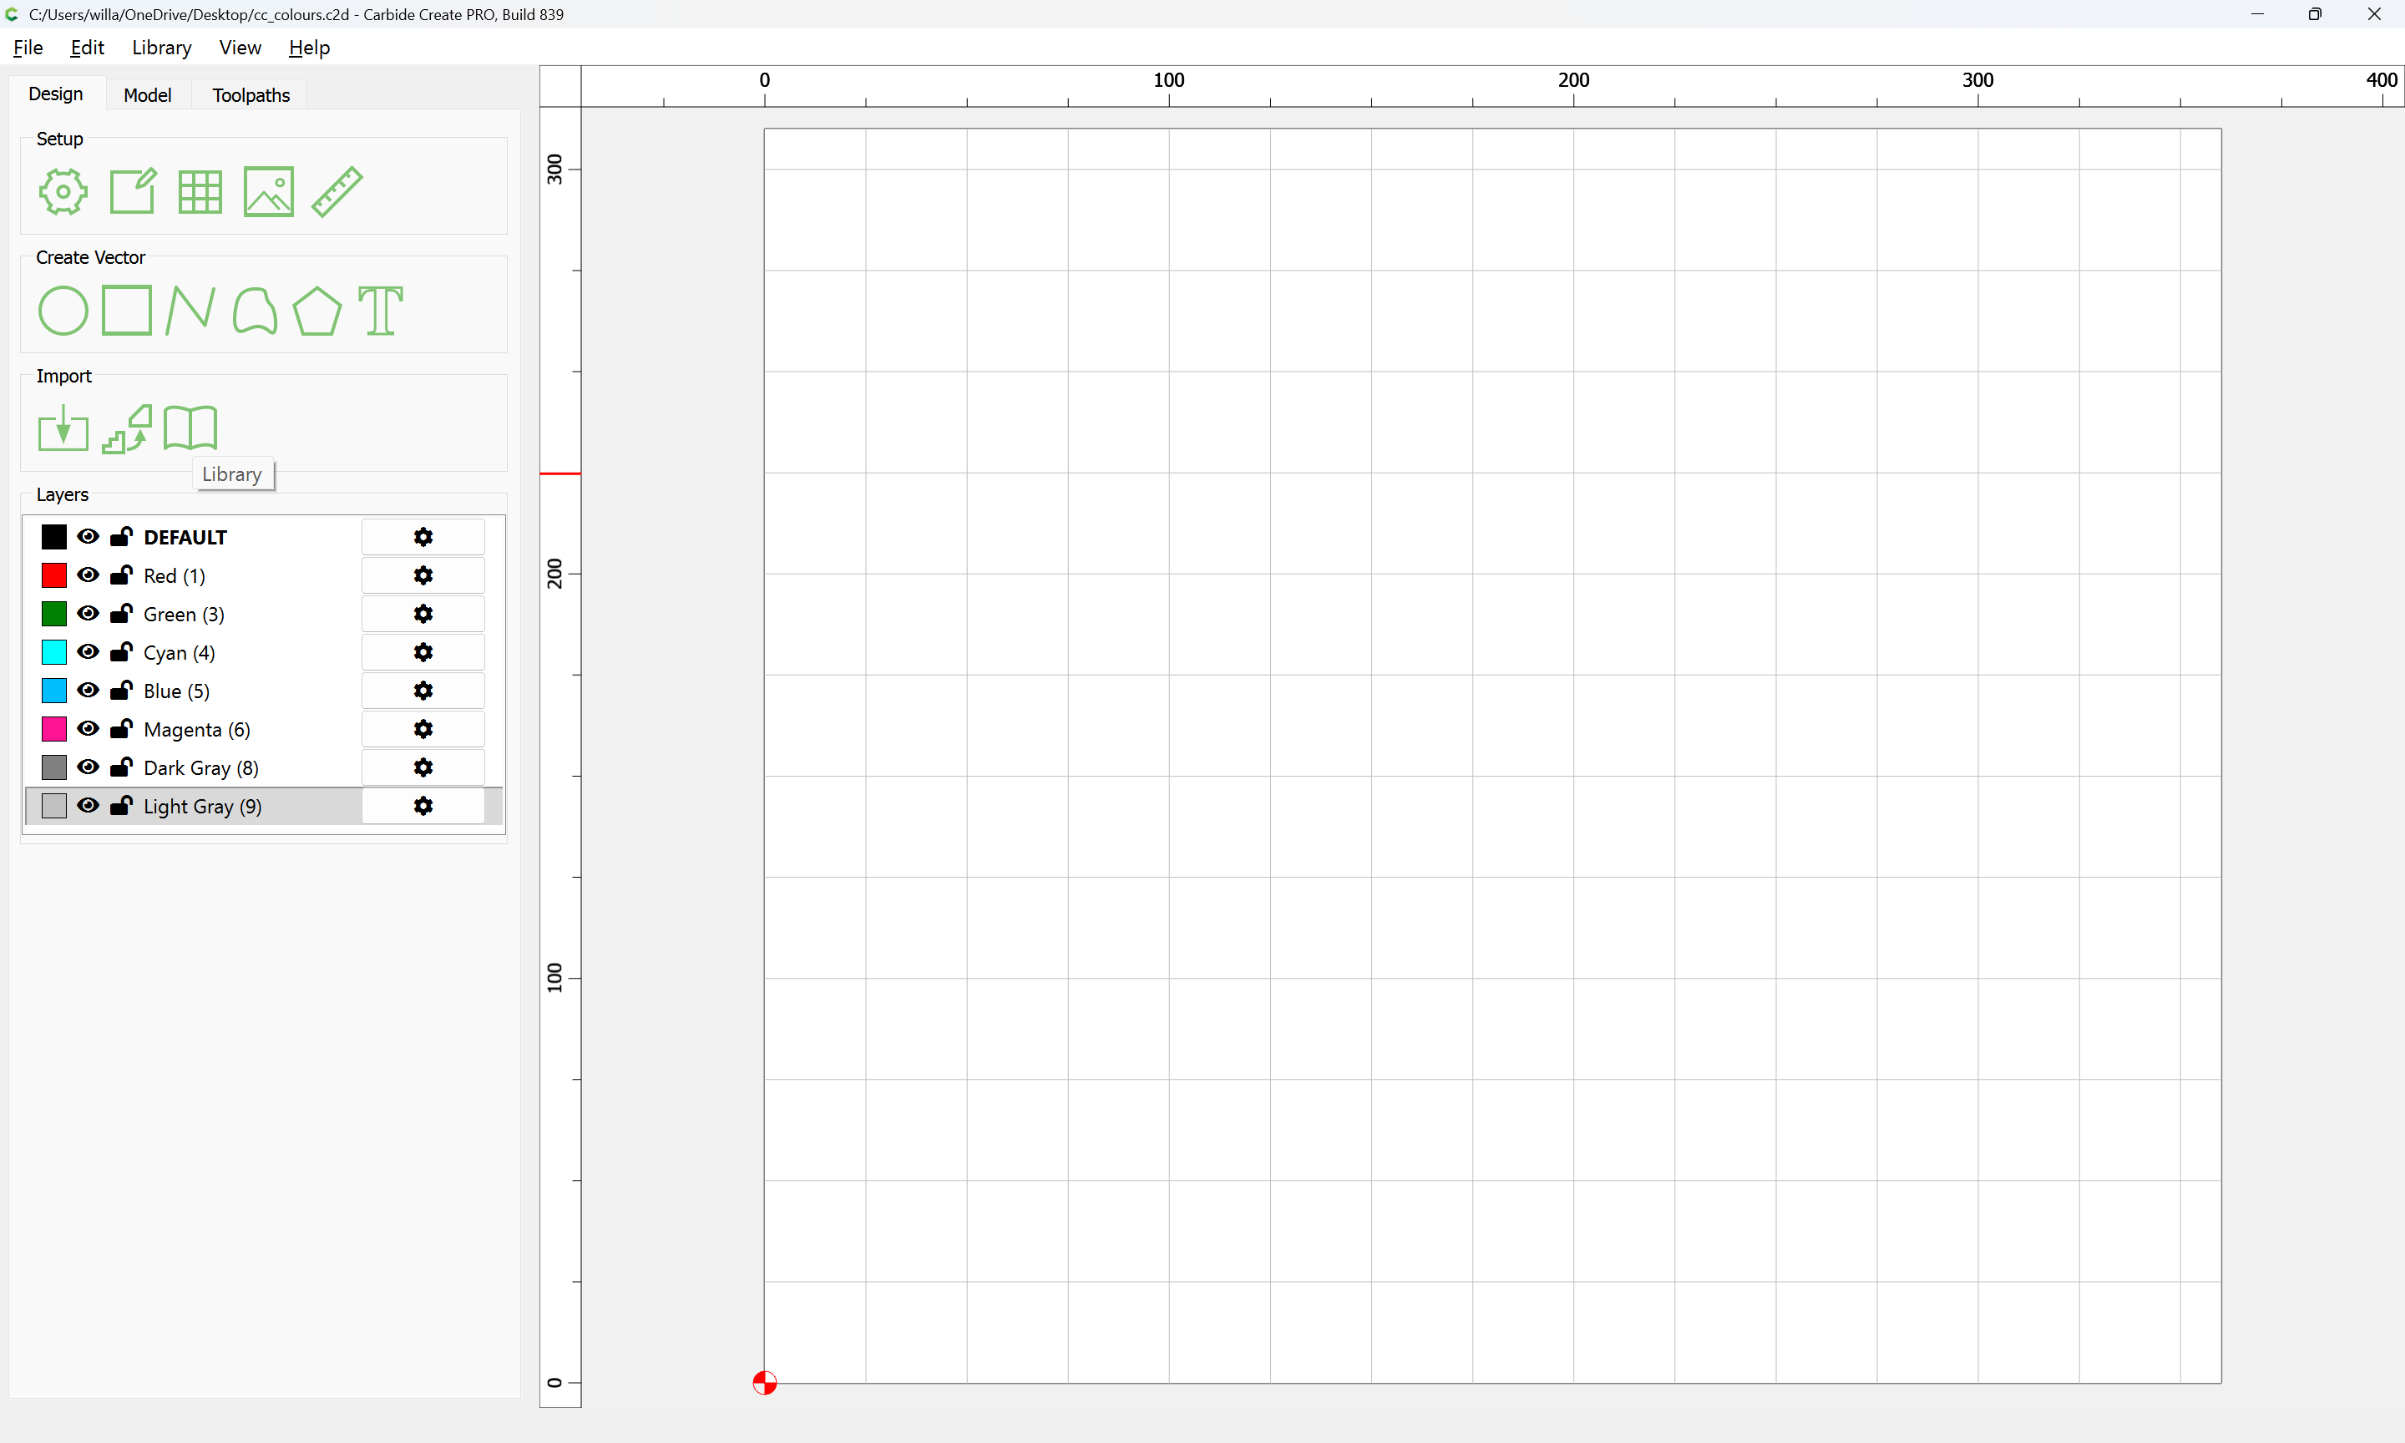Select the Measure ruler tool
The height and width of the screenshot is (1443, 2405).
click(337, 191)
